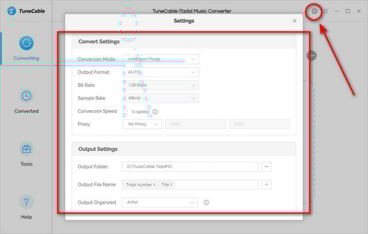
Task: Remove the Track Number tag
Action: coord(154,185)
